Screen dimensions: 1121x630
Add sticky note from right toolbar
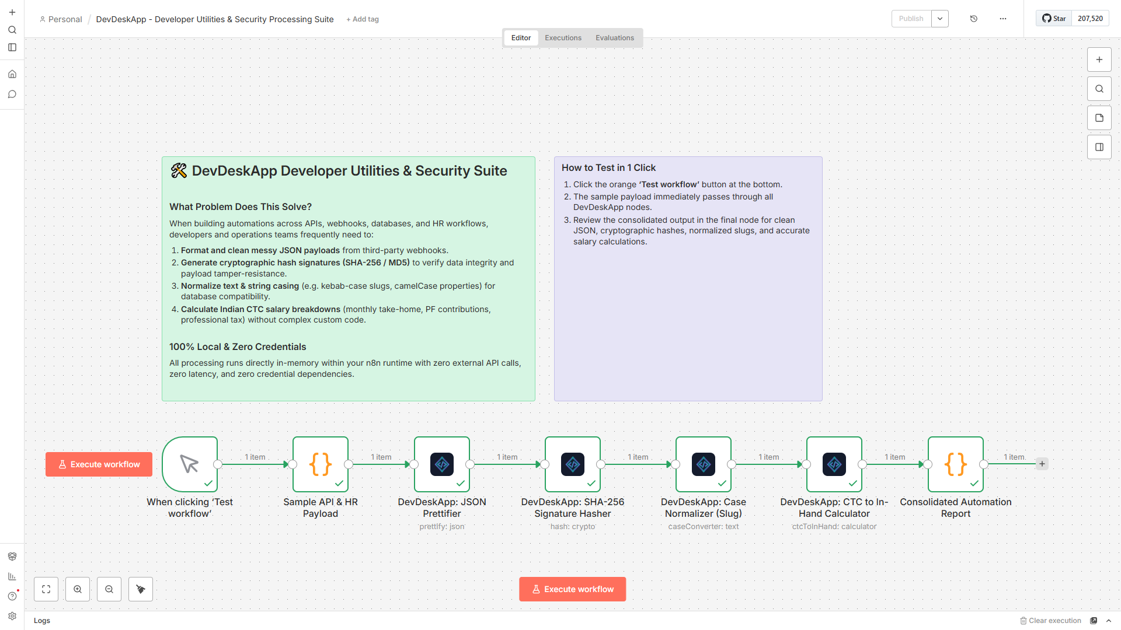[x=1099, y=118]
